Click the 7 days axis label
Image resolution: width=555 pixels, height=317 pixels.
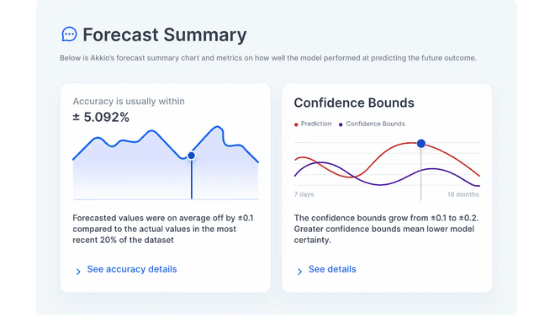click(304, 194)
